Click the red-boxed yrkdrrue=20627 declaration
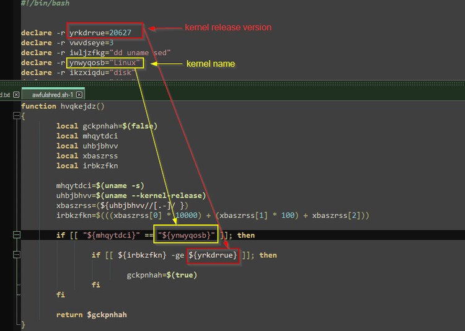This screenshot has width=465, height=331. point(105,32)
